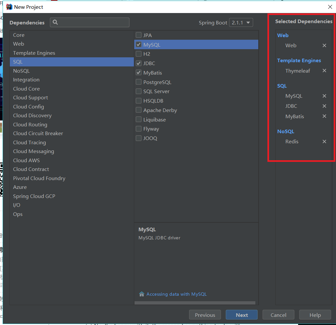Open Help for this dialog
This screenshot has width=336, height=325.
point(315,315)
